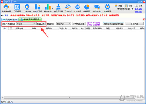The height and width of the screenshot is (104, 146).
Task: Sort by 销量 column header
Action: (x=108, y=29)
